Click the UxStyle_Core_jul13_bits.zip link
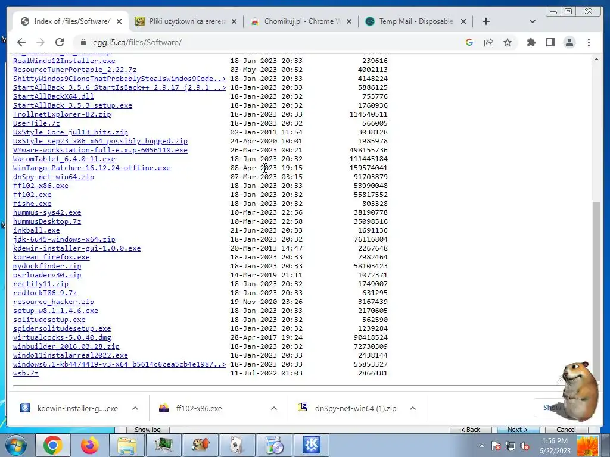610x457 pixels. click(70, 132)
